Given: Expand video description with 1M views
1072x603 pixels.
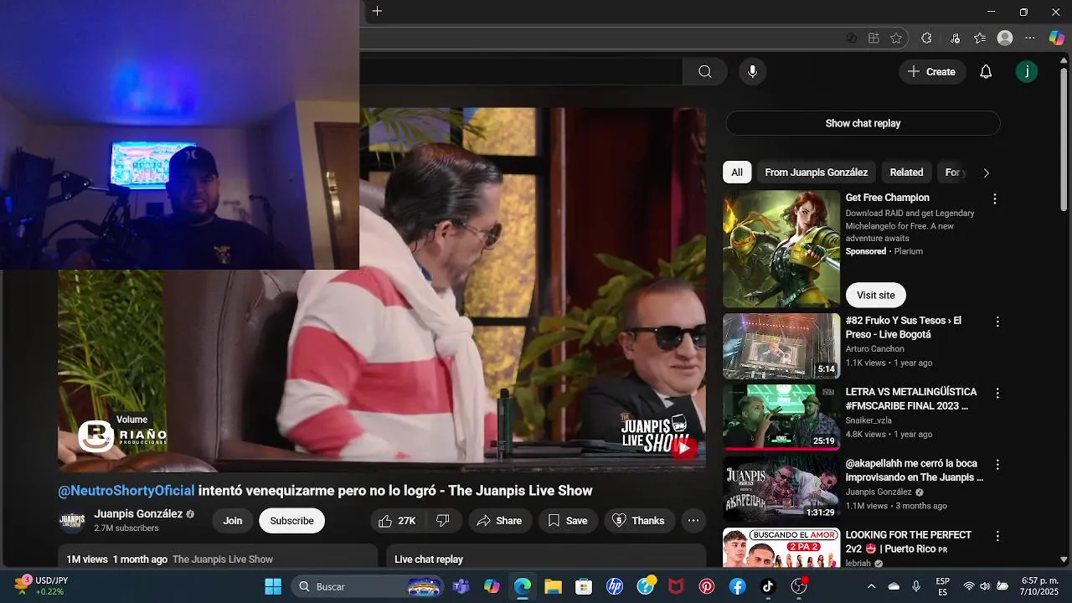Looking at the screenshot, I should pos(218,557).
